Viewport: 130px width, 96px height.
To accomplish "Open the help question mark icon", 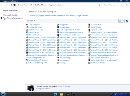I will (127, 21).
